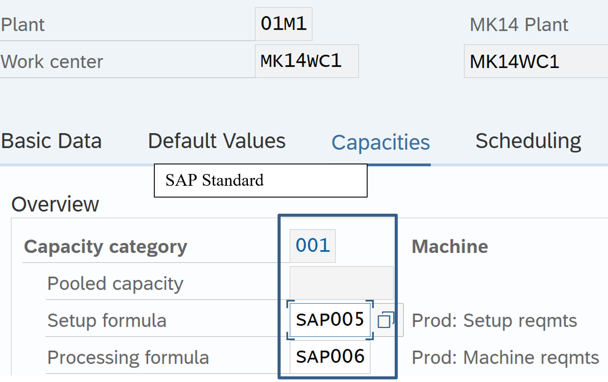Click the Prod: Setup reqmts description
The width and height of the screenshot is (608, 382).
click(x=494, y=321)
